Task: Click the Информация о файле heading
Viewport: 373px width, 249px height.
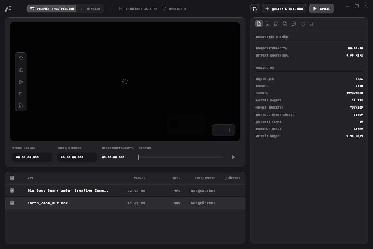Action: [x=272, y=37]
